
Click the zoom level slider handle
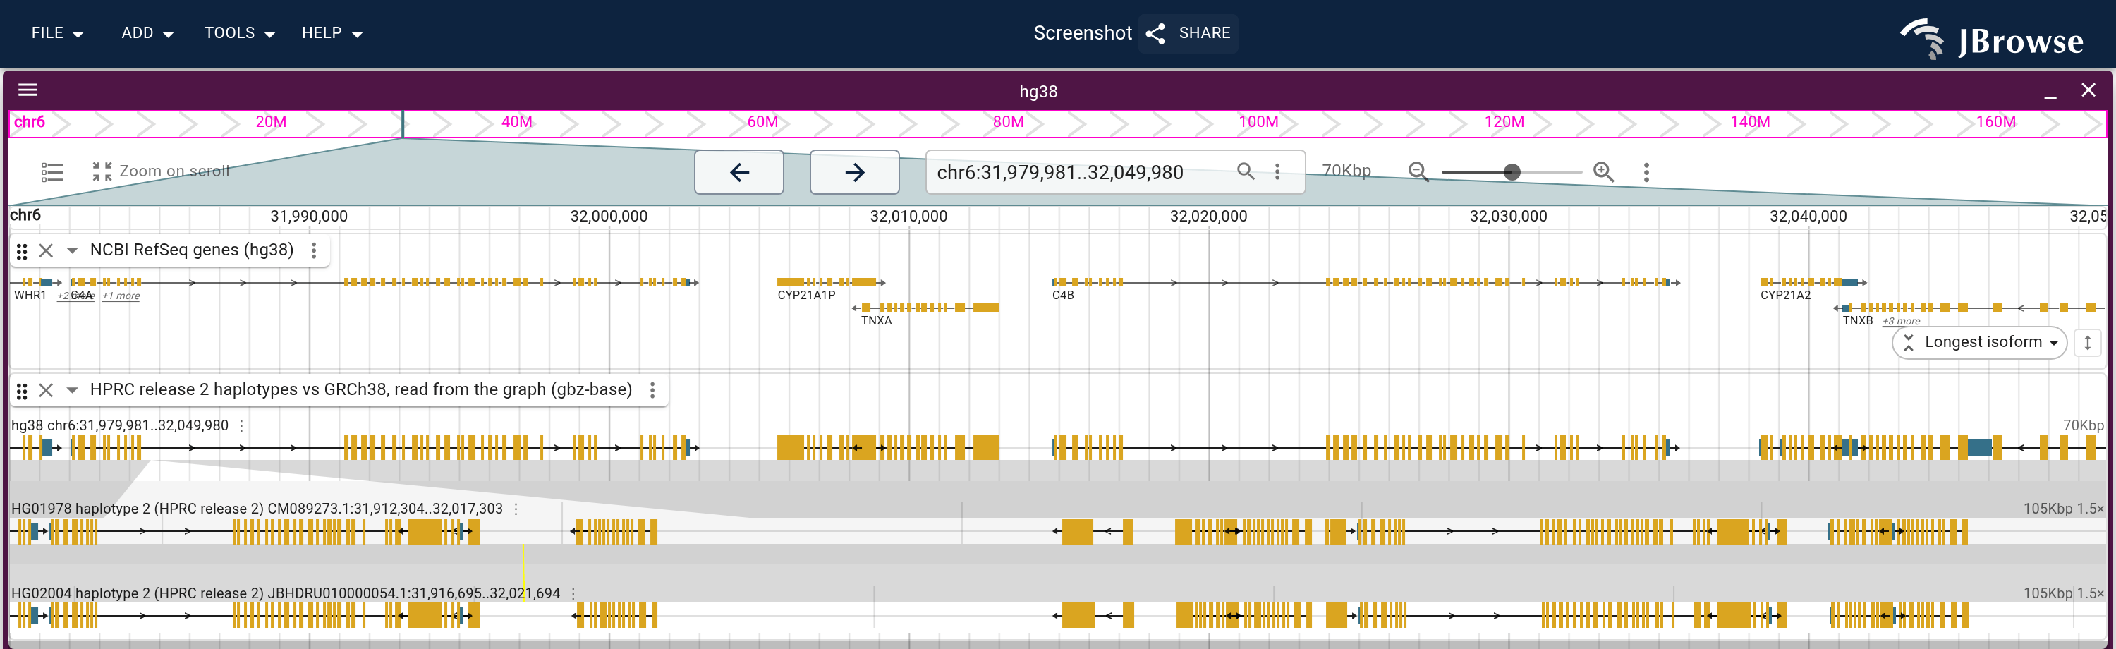click(1512, 171)
